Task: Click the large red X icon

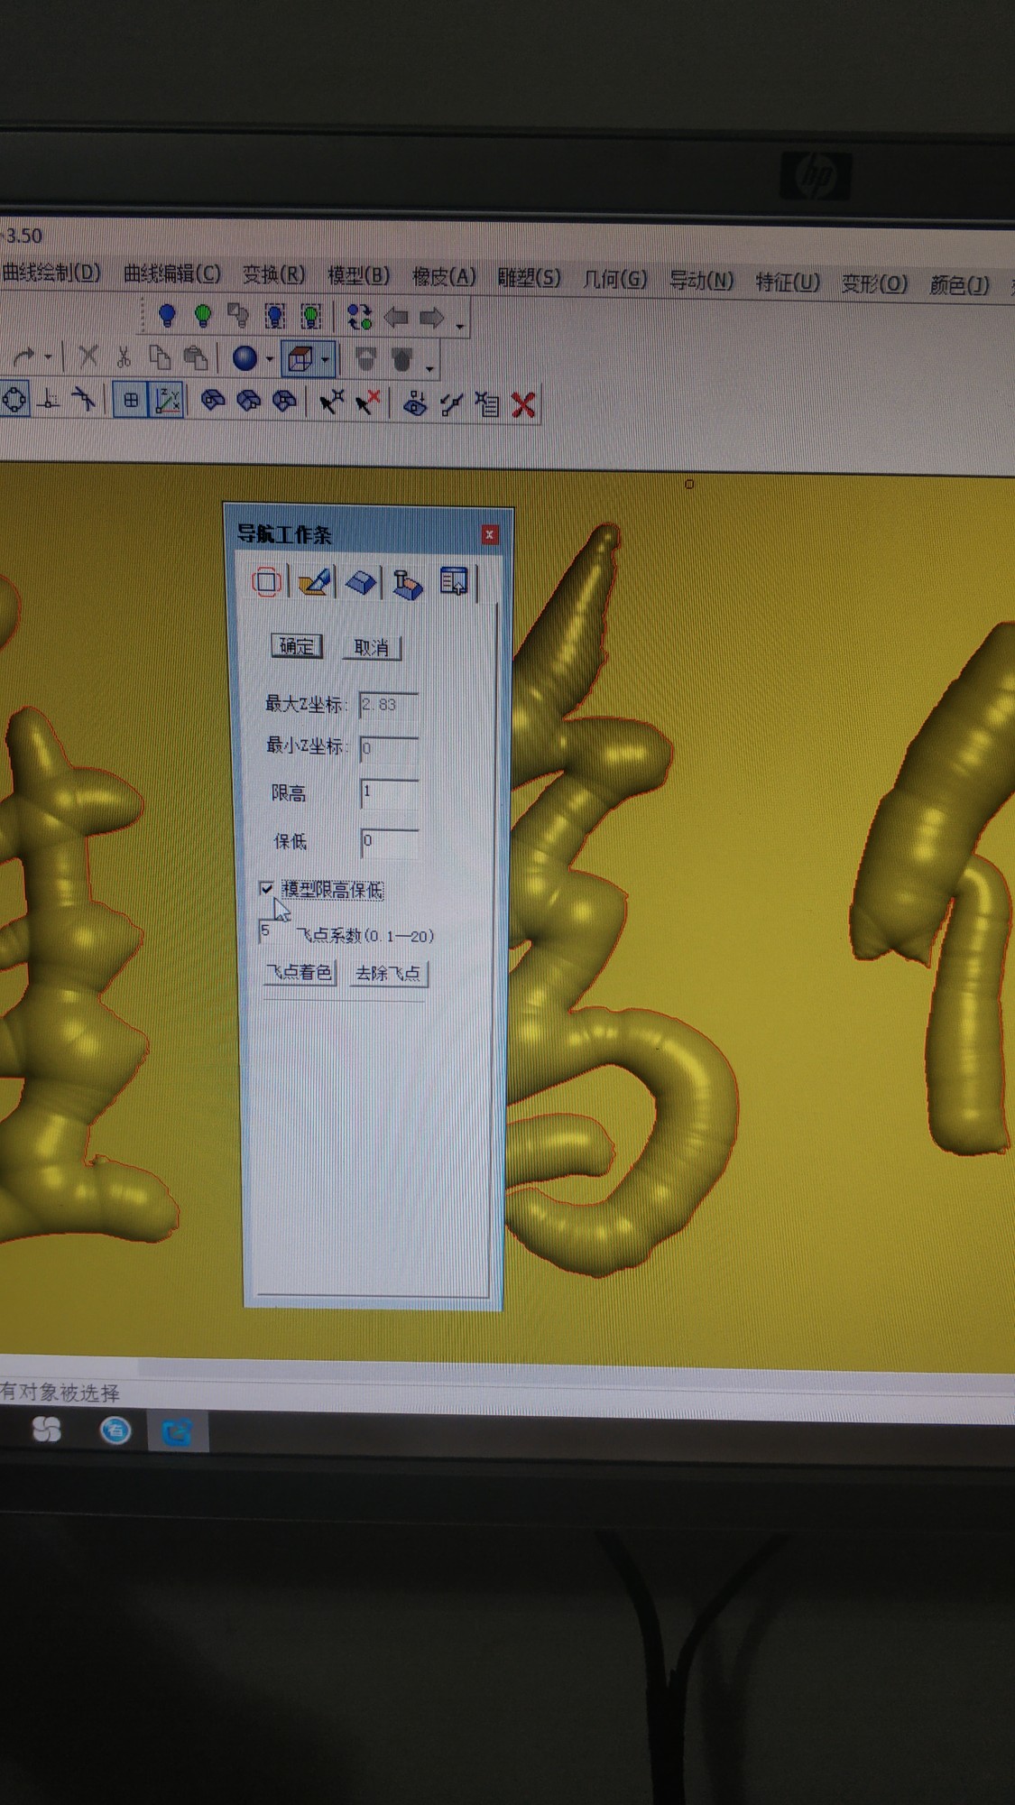Action: point(523,405)
